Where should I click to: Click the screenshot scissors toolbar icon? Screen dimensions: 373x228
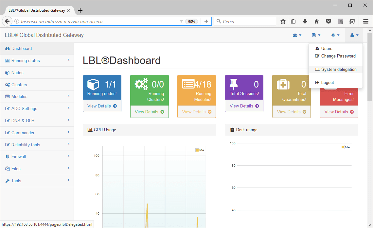pos(352,21)
